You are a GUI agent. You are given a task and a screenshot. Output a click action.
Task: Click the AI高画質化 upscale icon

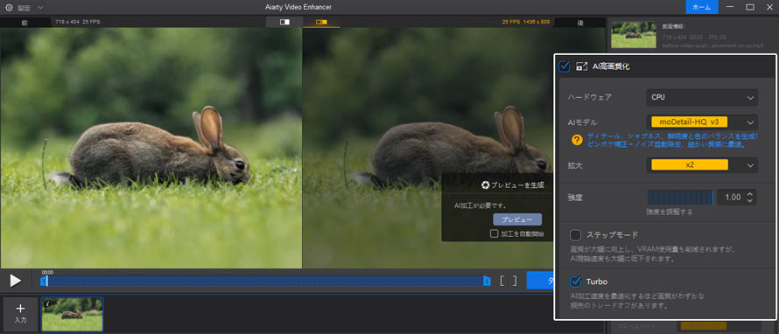[581, 66]
